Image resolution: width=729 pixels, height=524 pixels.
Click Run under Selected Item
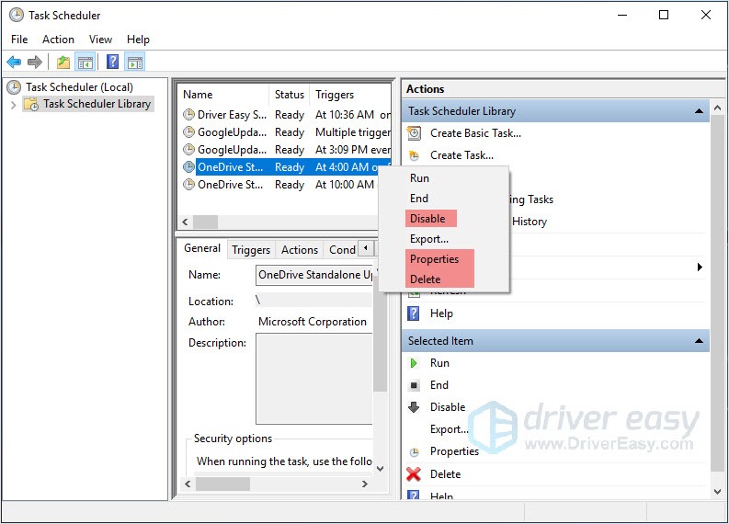[x=439, y=363]
